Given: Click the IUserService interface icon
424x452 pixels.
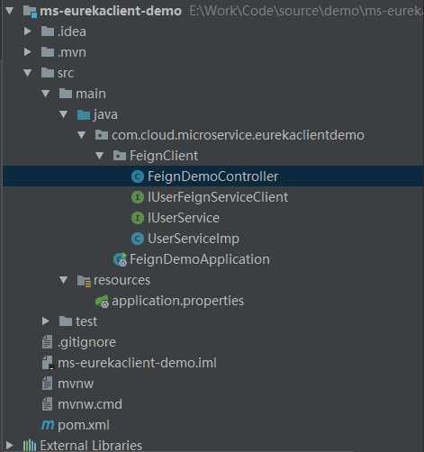Looking at the screenshot, I should [x=138, y=218].
